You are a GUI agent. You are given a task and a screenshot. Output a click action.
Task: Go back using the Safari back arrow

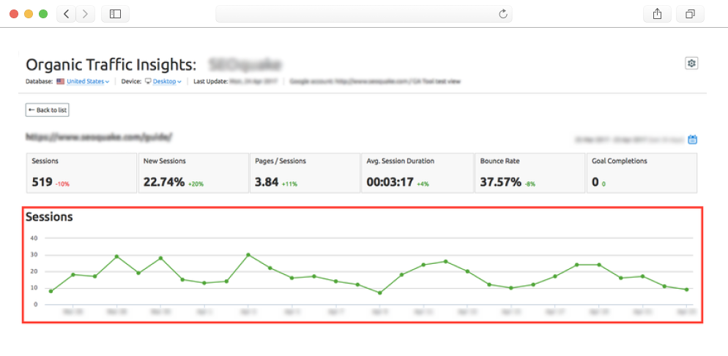point(67,14)
